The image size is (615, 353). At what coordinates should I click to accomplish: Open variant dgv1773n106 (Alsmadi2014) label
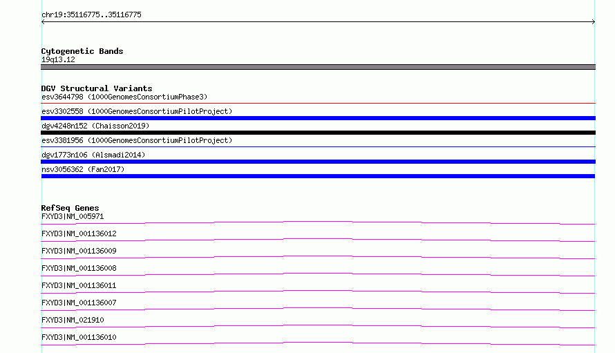click(93, 155)
